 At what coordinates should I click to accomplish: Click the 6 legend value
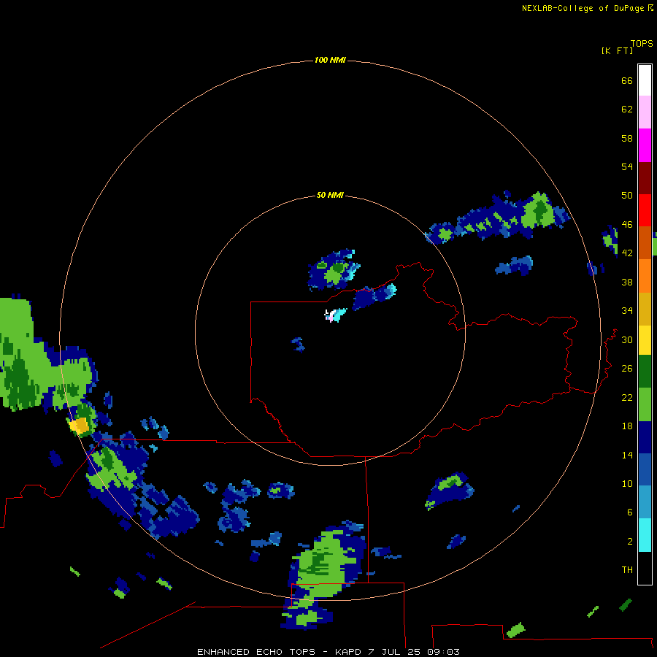point(630,512)
